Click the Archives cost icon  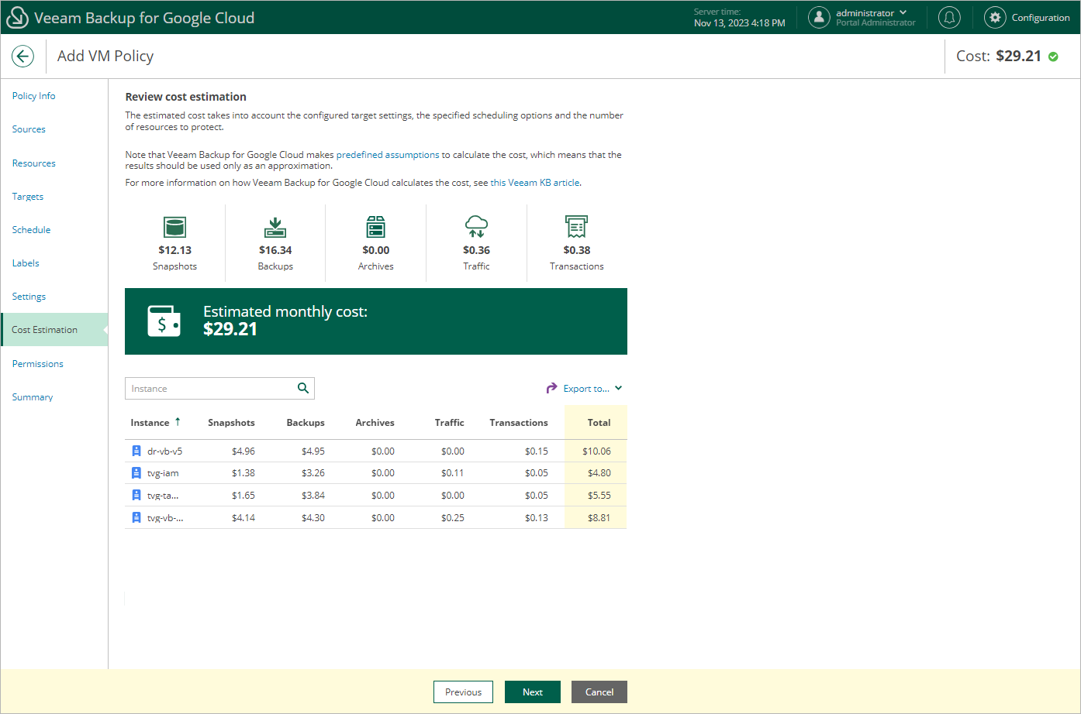[376, 227]
